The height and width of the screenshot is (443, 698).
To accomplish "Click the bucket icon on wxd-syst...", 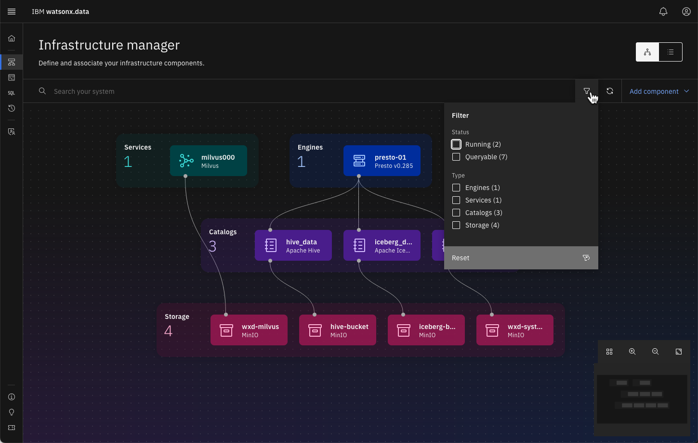I will tap(492, 330).
